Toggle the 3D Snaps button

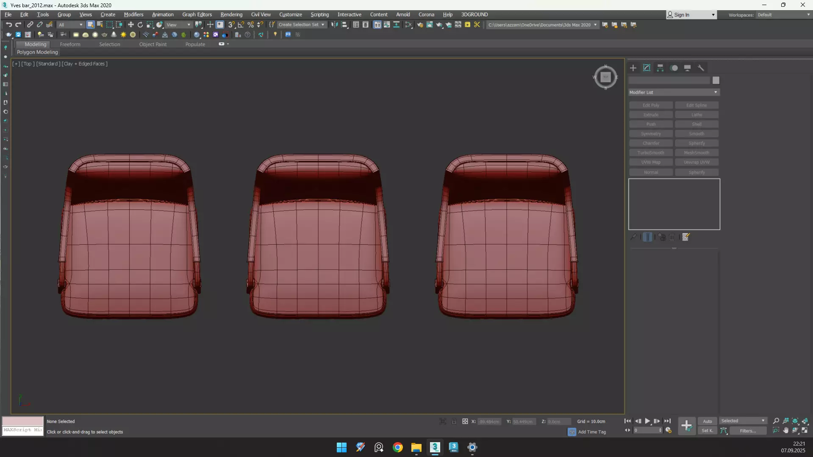(231, 25)
